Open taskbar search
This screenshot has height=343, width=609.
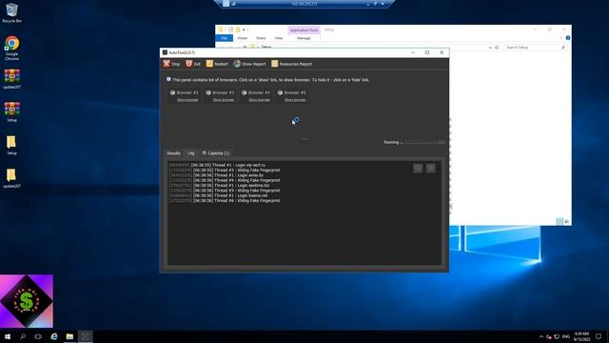pos(23,336)
